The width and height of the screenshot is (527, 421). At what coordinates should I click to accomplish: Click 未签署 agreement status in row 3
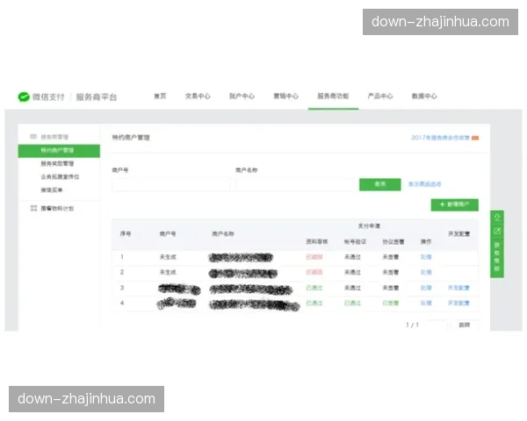[x=391, y=288]
